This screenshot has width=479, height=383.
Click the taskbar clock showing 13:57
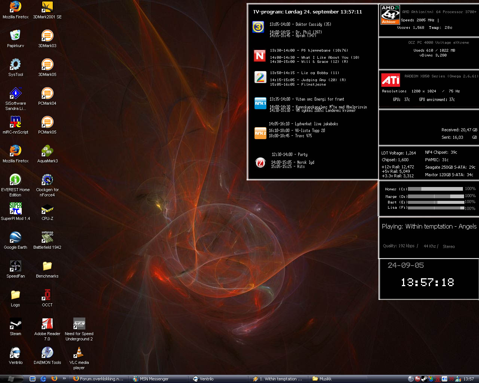pyautogui.click(x=469, y=379)
